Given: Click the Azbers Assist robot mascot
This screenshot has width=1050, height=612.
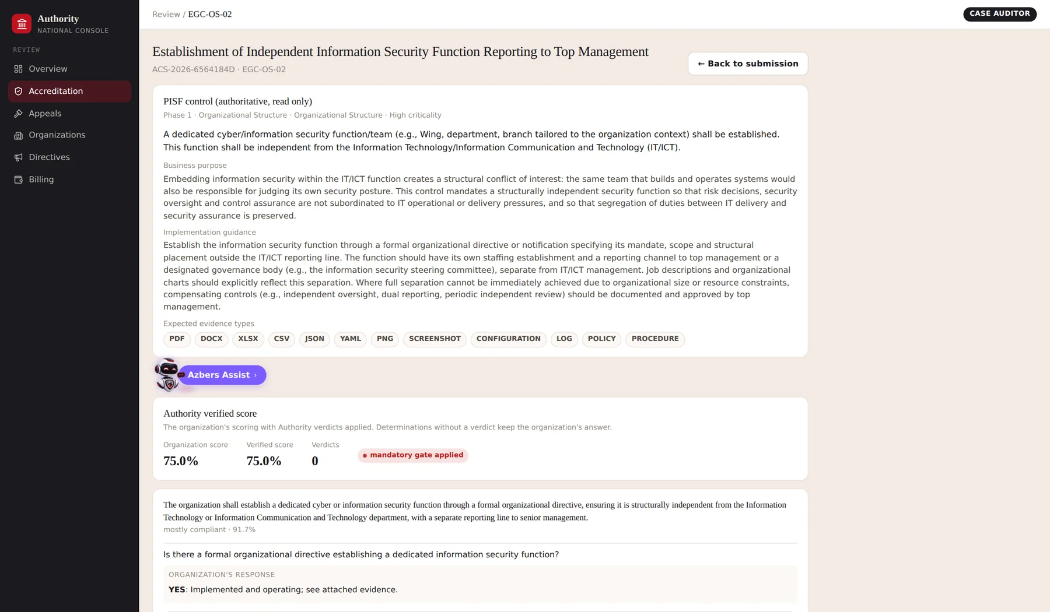Looking at the screenshot, I should (x=167, y=375).
